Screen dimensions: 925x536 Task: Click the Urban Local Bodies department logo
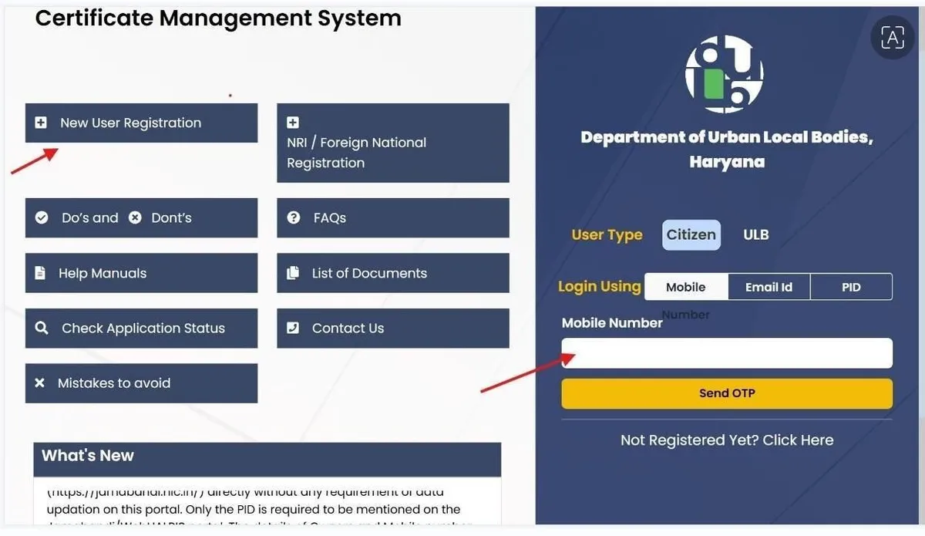(724, 74)
